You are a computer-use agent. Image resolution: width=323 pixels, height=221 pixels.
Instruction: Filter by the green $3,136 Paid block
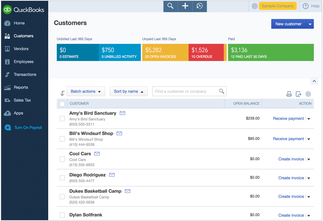pos(271,53)
